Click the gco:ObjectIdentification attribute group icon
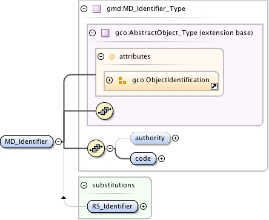 click(122, 80)
